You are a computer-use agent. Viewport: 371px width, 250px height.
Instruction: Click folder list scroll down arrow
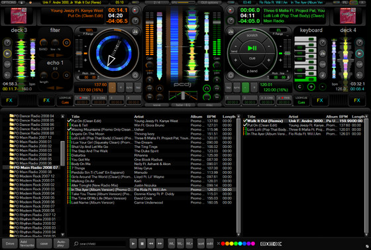coord(63,234)
